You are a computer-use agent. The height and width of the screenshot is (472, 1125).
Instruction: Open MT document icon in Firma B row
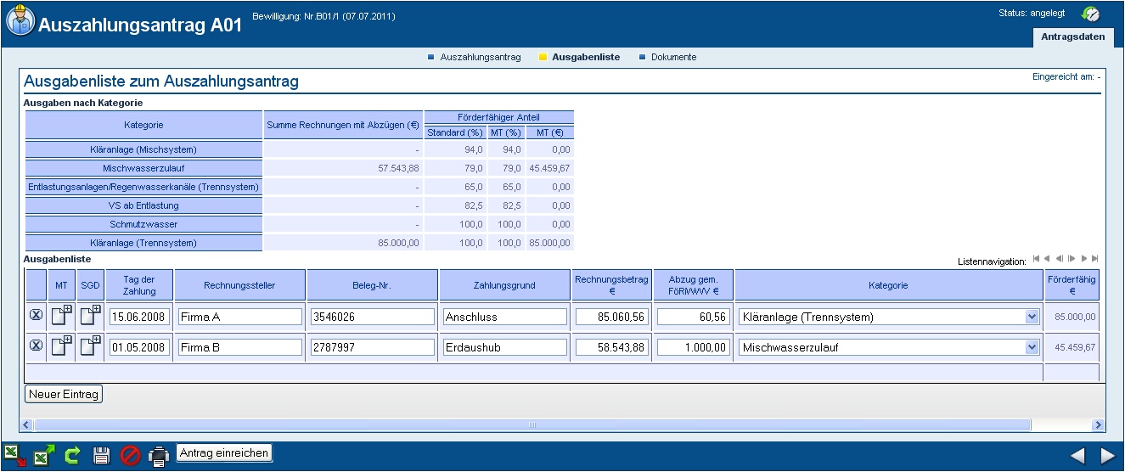(61, 345)
